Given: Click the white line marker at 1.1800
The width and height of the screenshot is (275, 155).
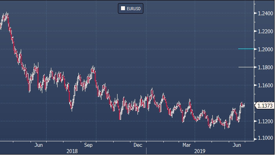Looking at the screenshot, I should 246,67.
